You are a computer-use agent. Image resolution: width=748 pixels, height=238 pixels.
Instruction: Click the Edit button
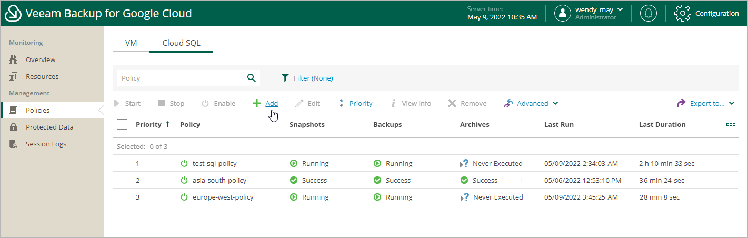[x=307, y=103]
